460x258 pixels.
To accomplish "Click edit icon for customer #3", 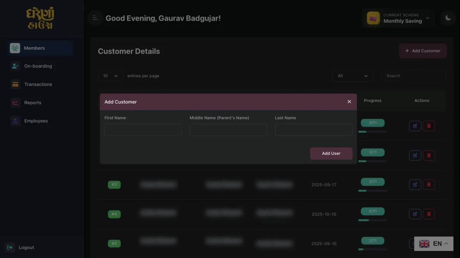I will pyautogui.click(x=415, y=185).
